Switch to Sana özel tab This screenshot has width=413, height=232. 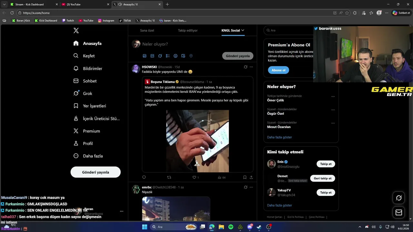click(x=147, y=30)
